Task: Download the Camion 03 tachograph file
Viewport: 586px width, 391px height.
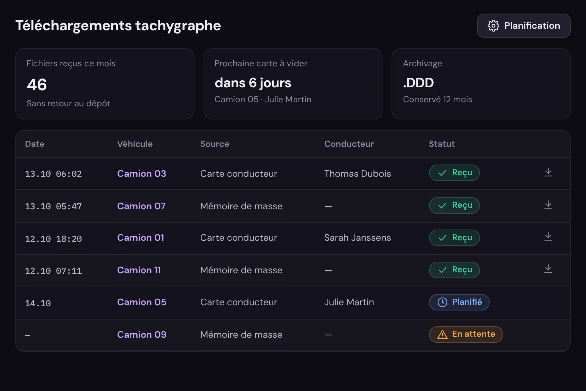Action: coord(548,172)
